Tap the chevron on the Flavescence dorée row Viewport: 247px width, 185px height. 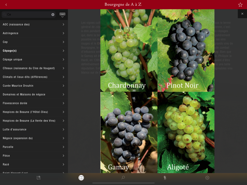pyautogui.click(x=63, y=103)
